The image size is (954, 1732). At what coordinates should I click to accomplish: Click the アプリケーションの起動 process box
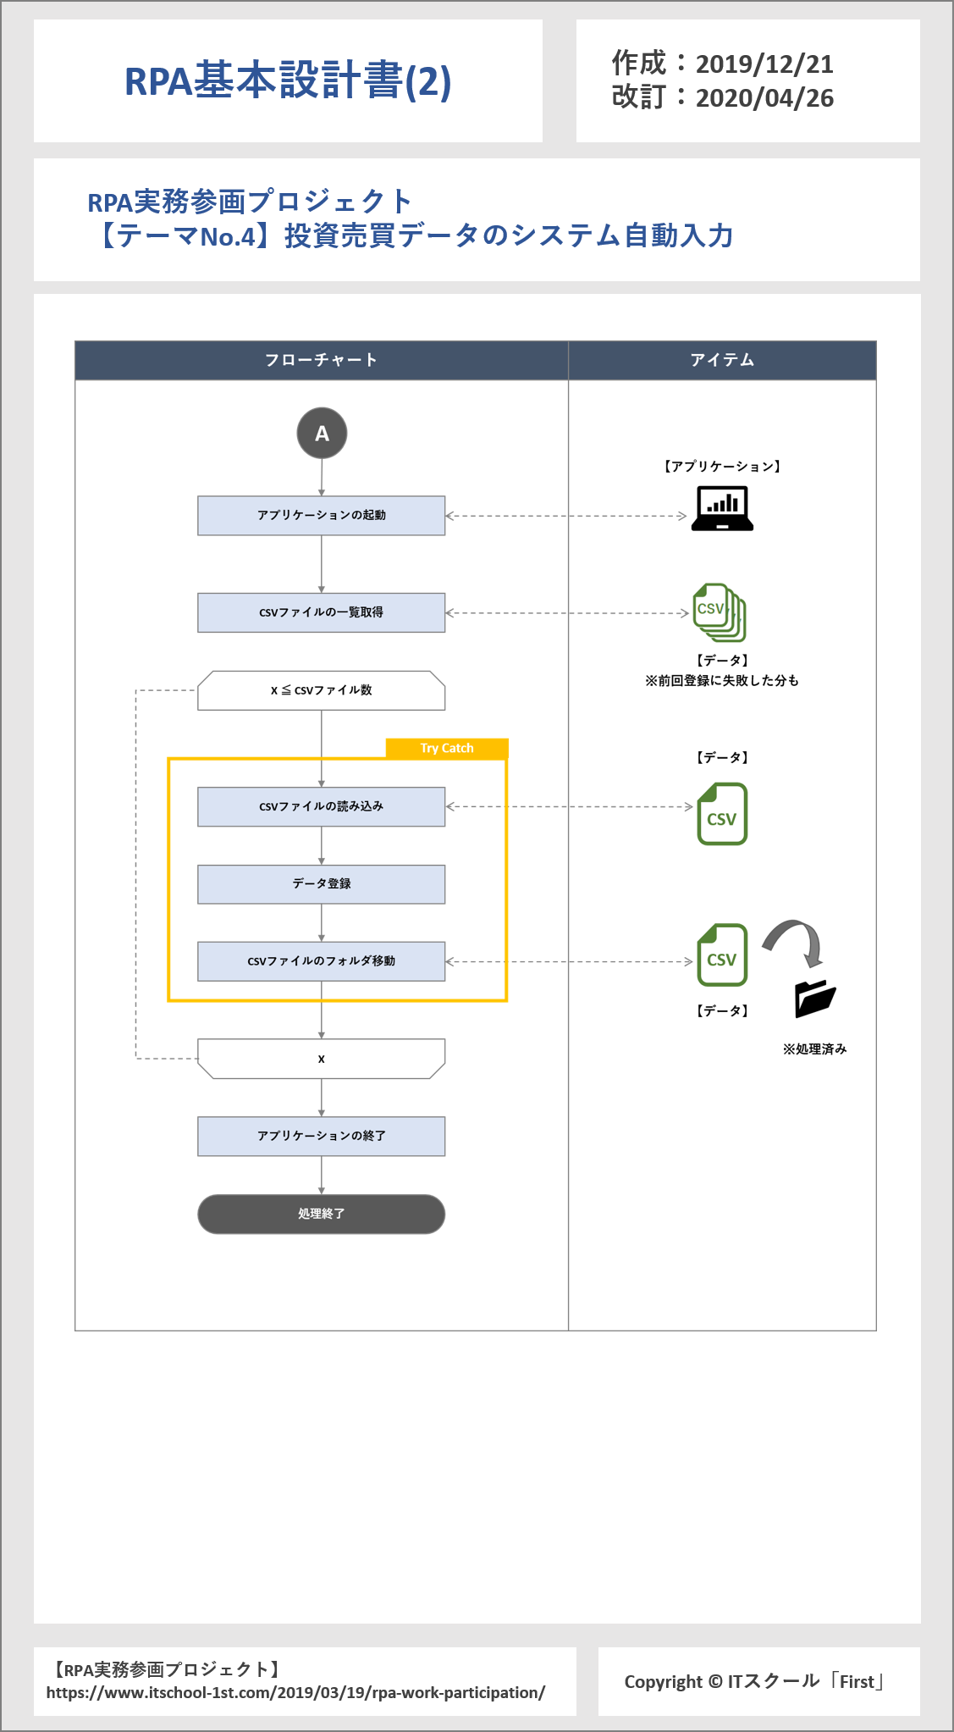coord(322,516)
